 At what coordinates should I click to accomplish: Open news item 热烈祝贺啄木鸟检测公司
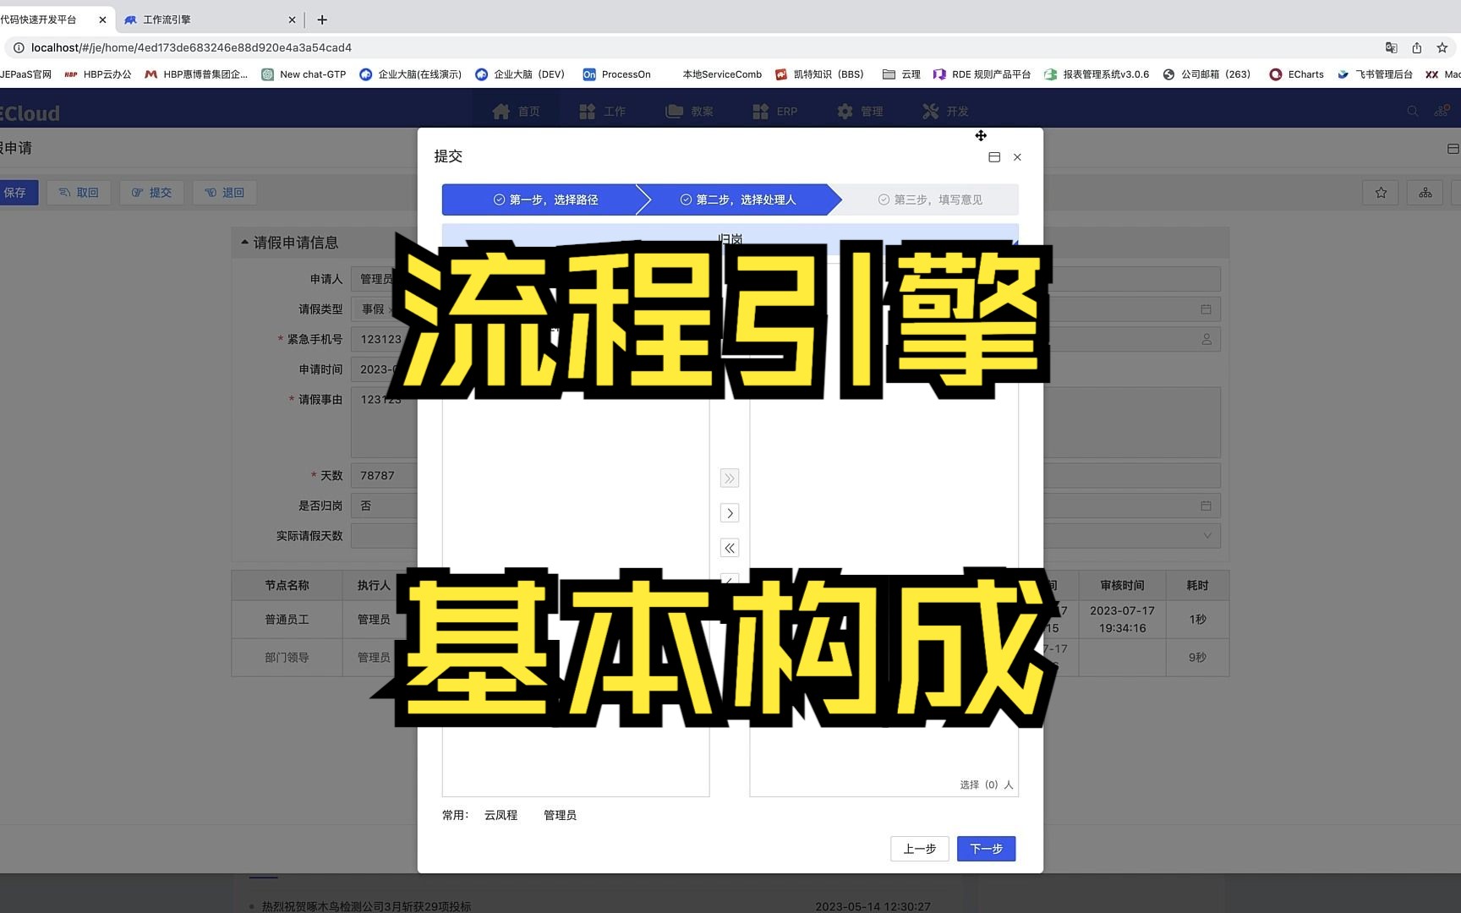click(366, 906)
